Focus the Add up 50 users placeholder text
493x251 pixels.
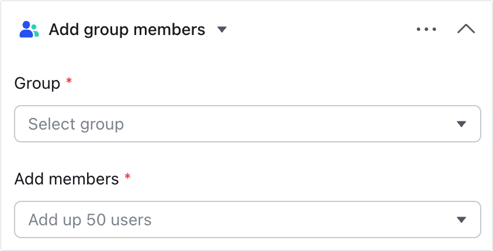click(x=90, y=220)
